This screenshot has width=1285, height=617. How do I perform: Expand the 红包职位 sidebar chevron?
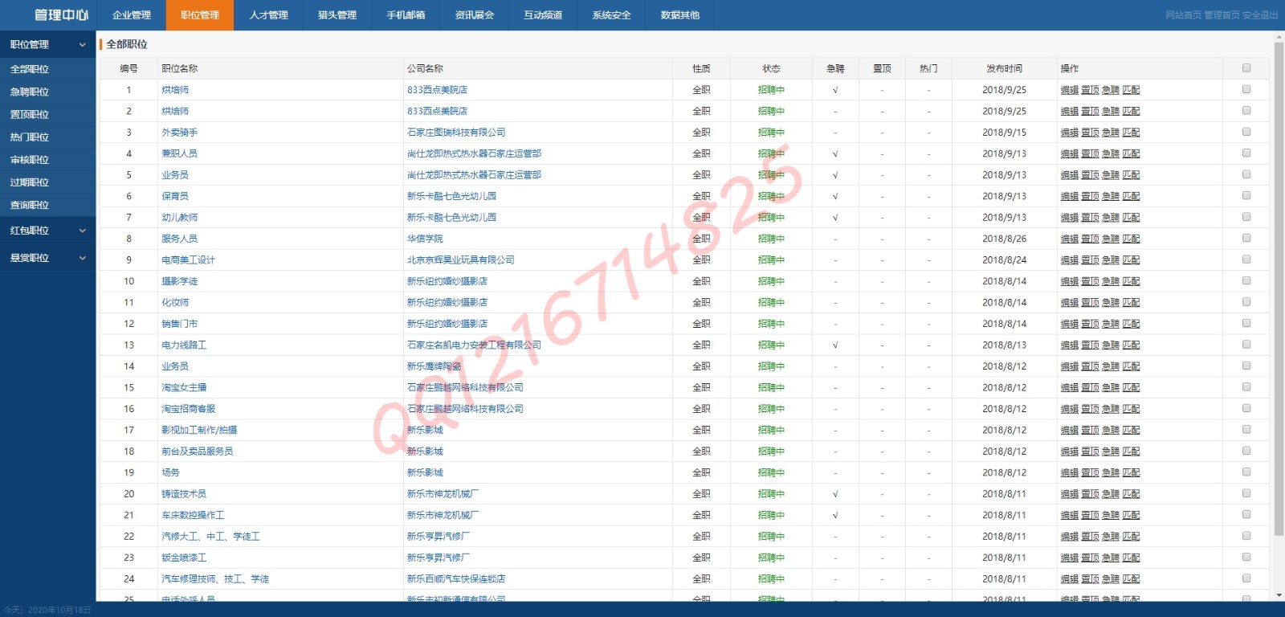pos(82,231)
